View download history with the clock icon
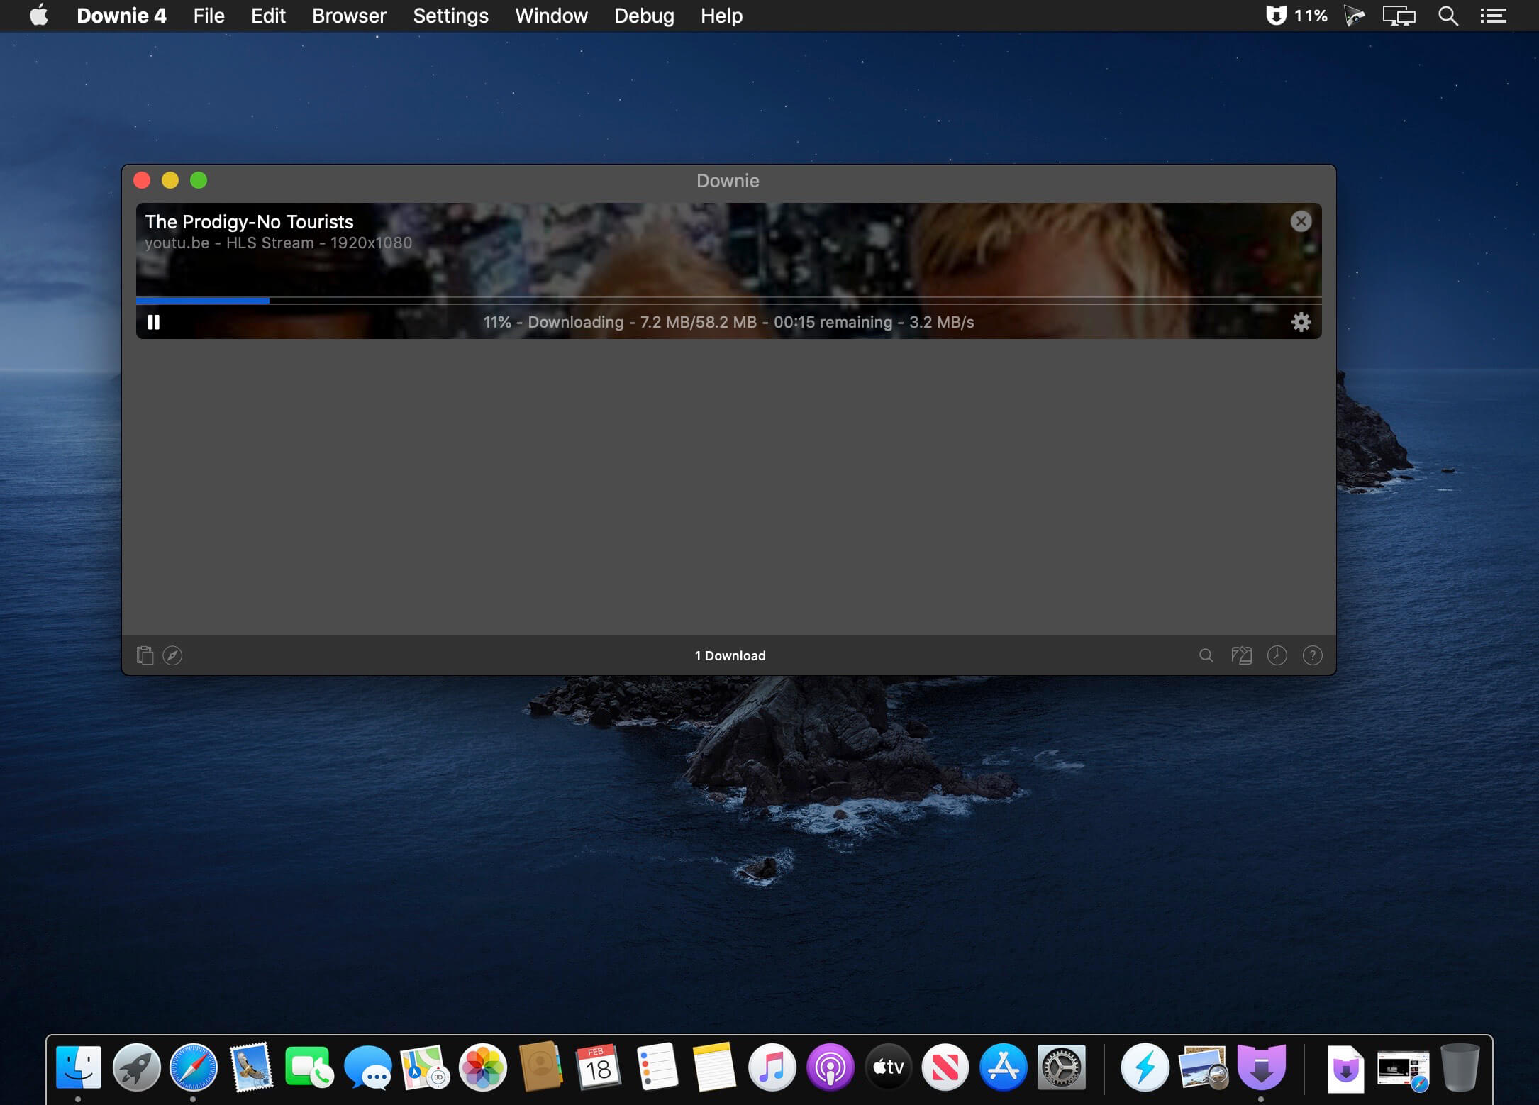Image resolution: width=1539 pixels, height=1105 pixels. 1277,655
